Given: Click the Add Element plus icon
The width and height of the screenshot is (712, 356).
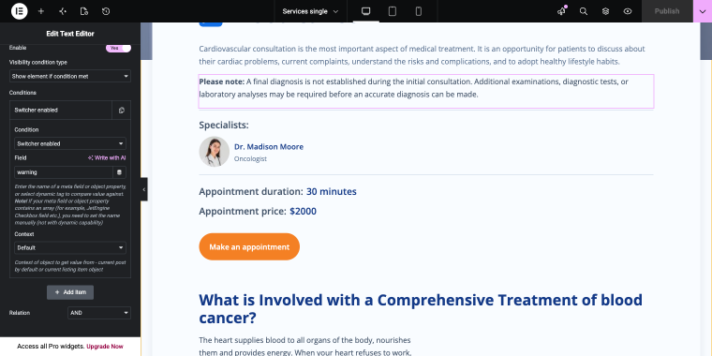Looking at the screenshot, I should (41, 11).
